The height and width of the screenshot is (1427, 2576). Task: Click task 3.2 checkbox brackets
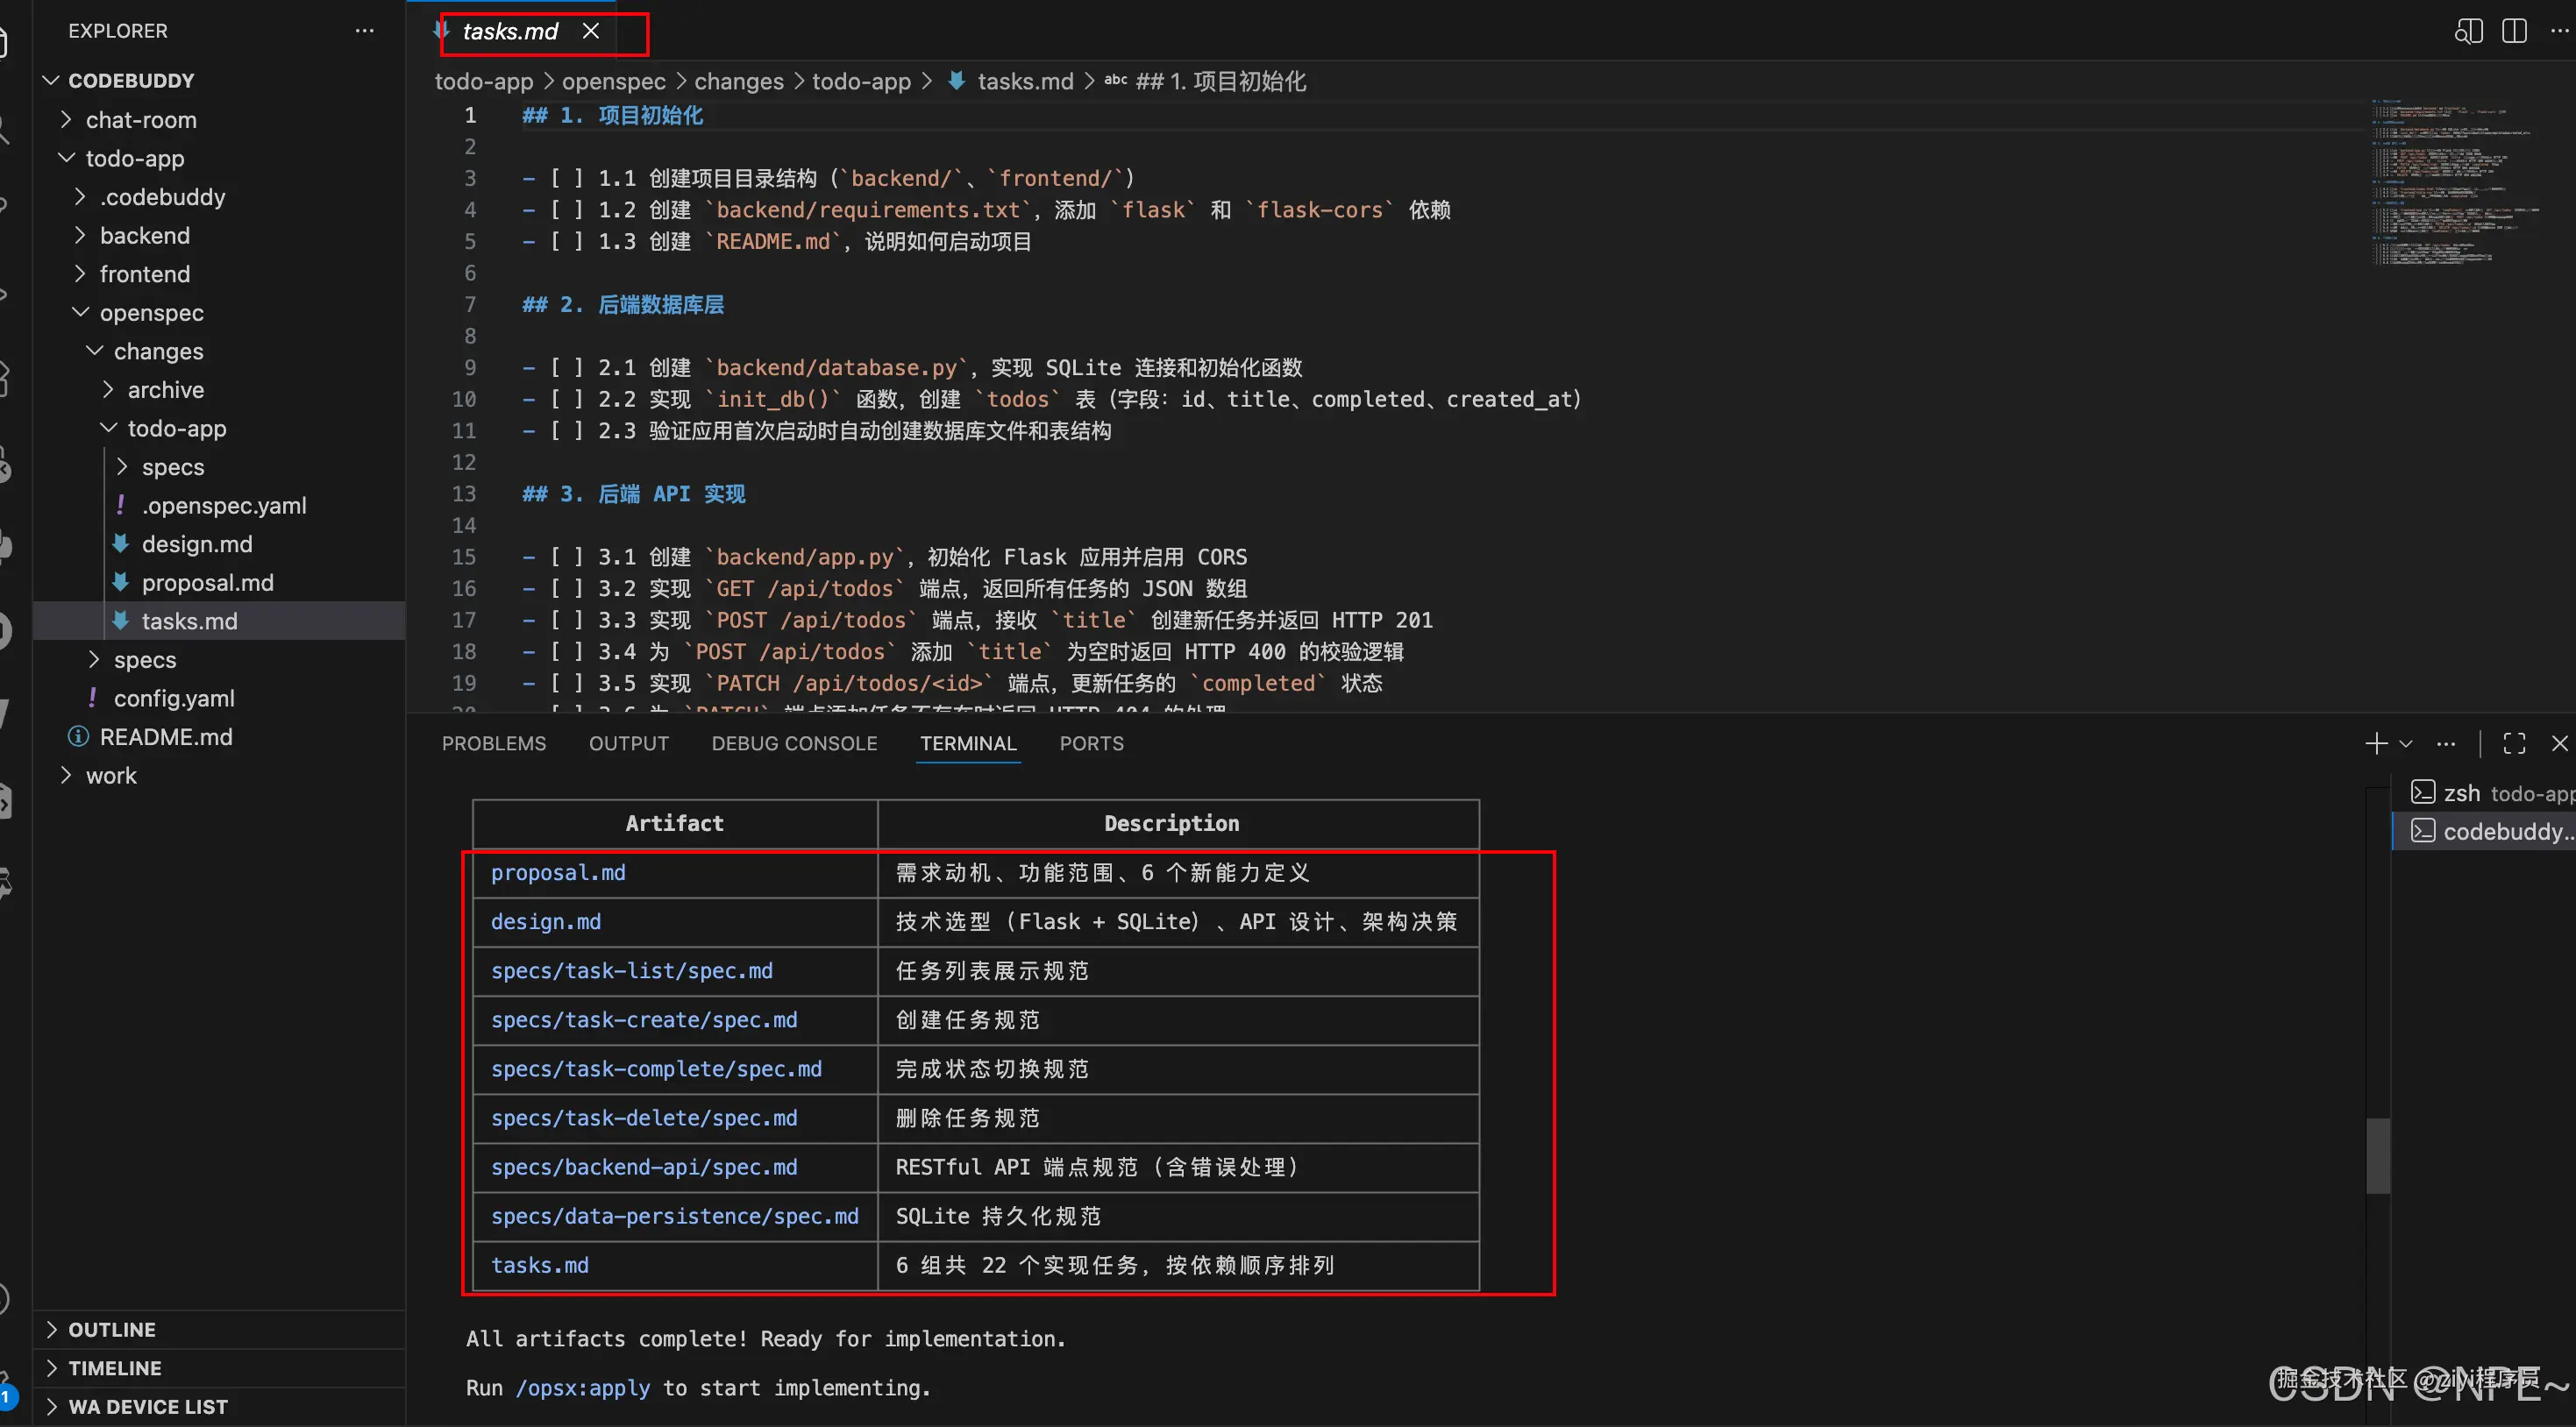pos(566,588)
